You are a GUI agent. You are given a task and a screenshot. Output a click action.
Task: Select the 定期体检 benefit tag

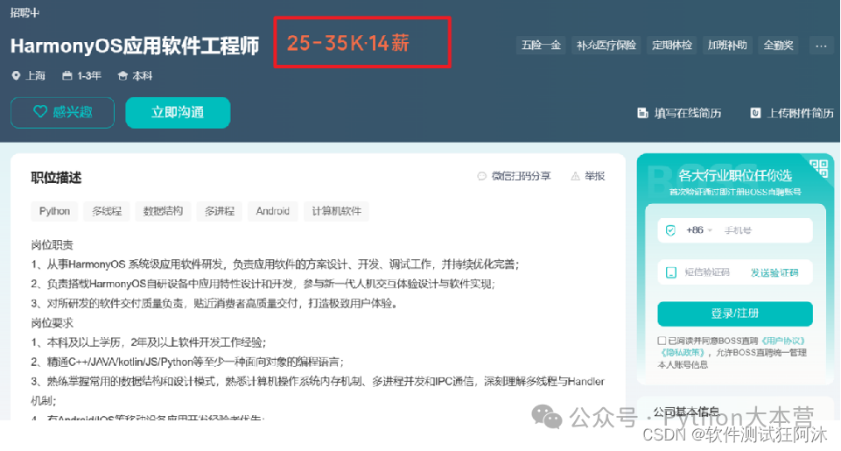pyautogui.click(x=672, y=46)
